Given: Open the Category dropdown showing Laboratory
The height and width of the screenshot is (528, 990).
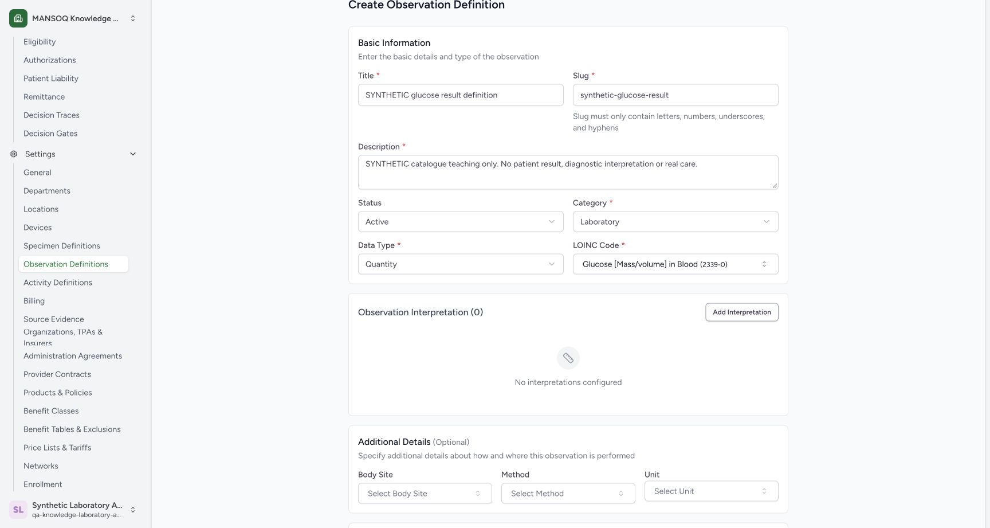Looking at the screenshot, I should [x=675, y=222].
